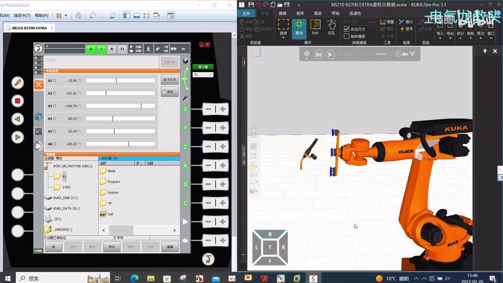
Task: Click the A3 axis position slider bar
Action: coord(121,106)
